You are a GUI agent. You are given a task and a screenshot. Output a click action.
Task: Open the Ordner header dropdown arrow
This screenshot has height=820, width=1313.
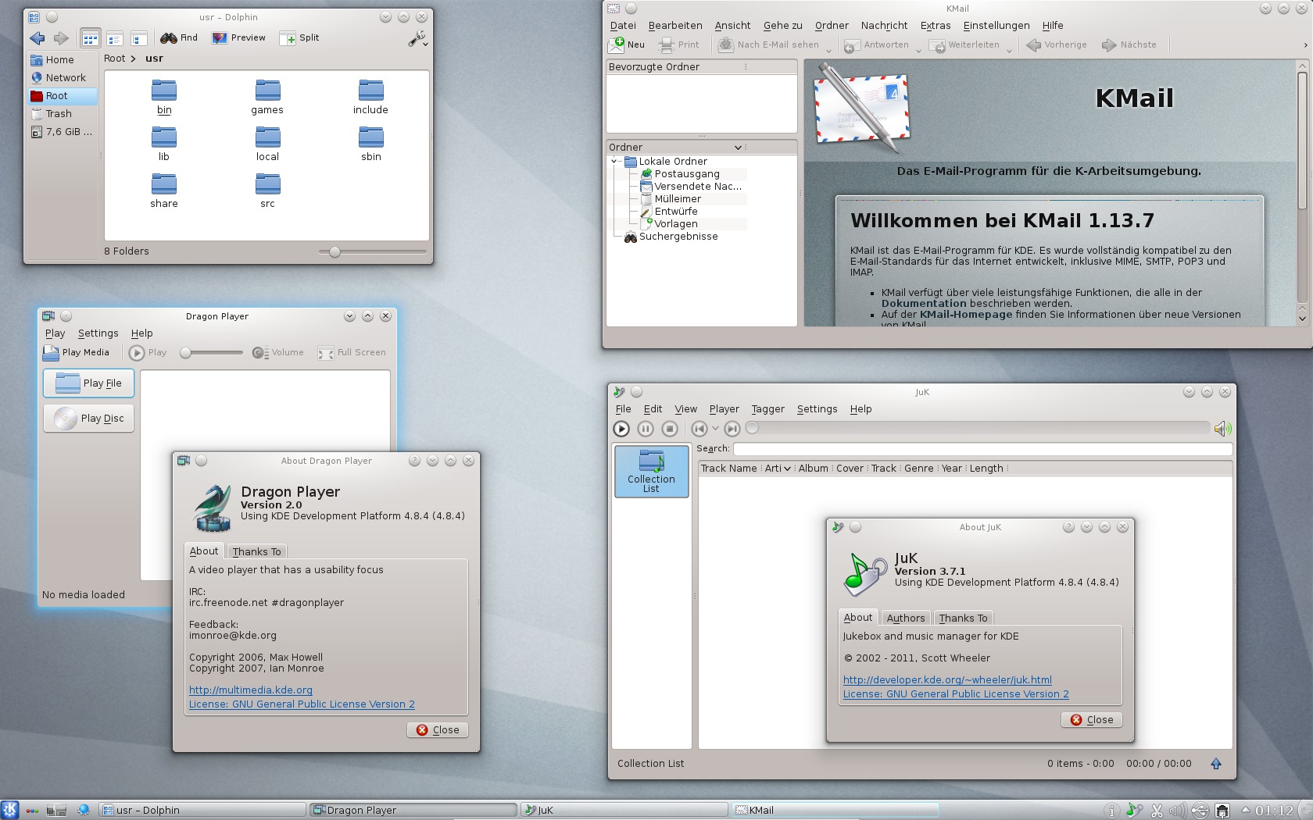pyautogui.click(x=738, y=148)
